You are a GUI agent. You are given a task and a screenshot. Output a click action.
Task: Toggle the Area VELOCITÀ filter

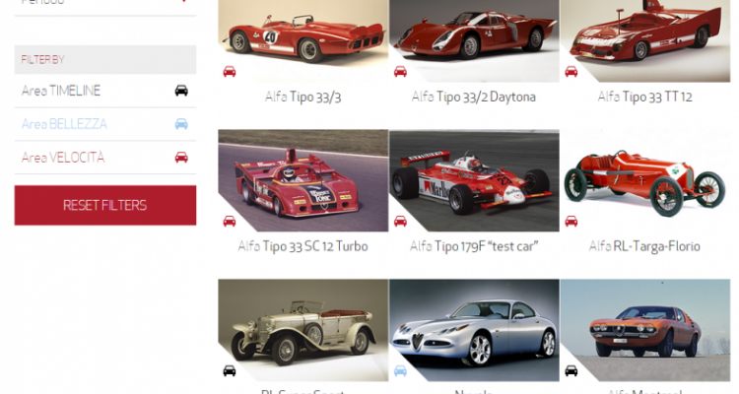click(63, 158)
